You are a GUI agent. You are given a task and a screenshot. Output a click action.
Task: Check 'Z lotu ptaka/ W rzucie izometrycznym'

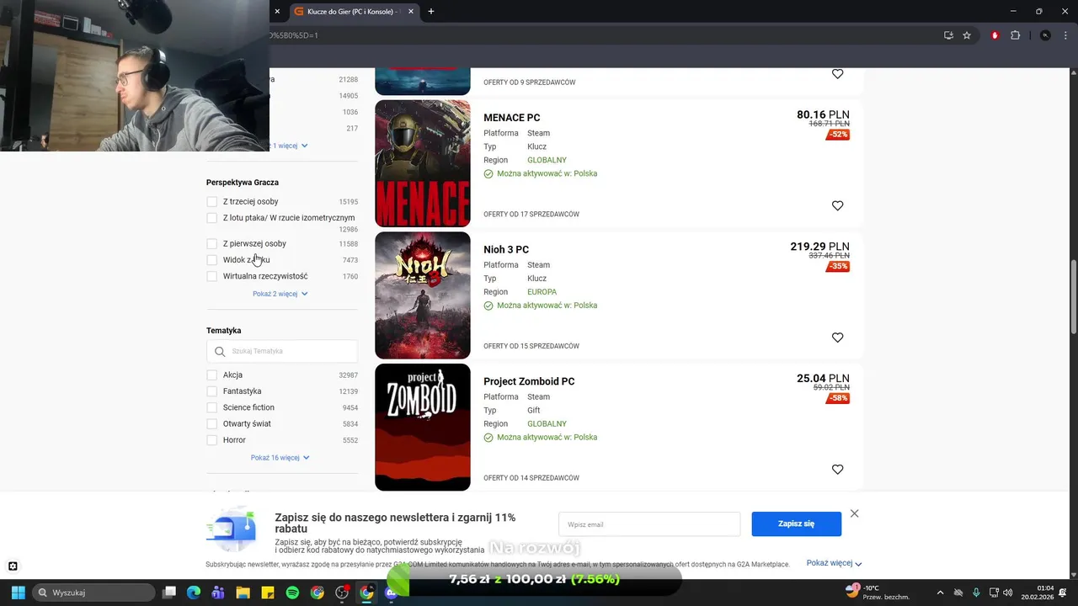[212, 218]
